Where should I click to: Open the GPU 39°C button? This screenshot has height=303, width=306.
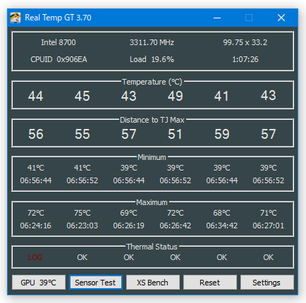coord(39,283)
